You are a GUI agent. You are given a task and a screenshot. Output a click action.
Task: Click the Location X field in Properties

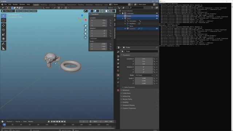click(144, 59)
